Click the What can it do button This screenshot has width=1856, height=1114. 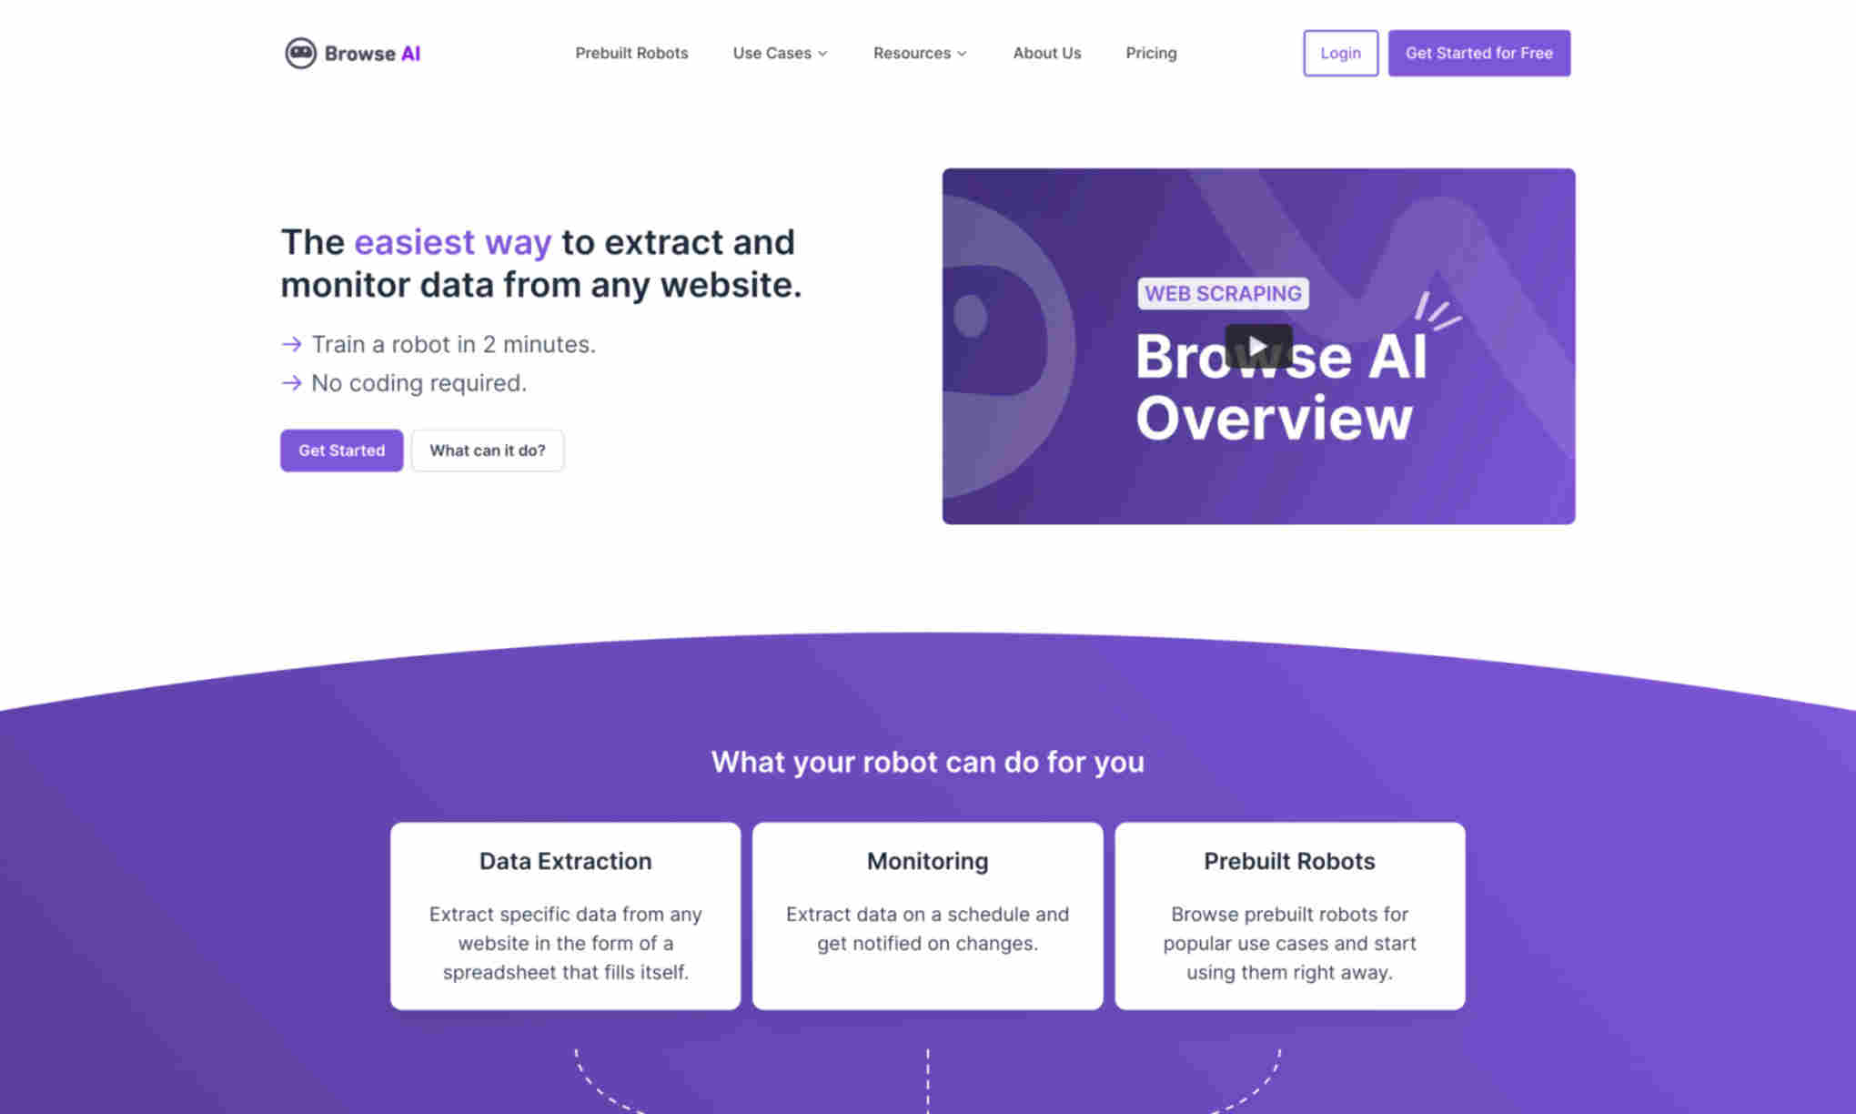[487, 450]
